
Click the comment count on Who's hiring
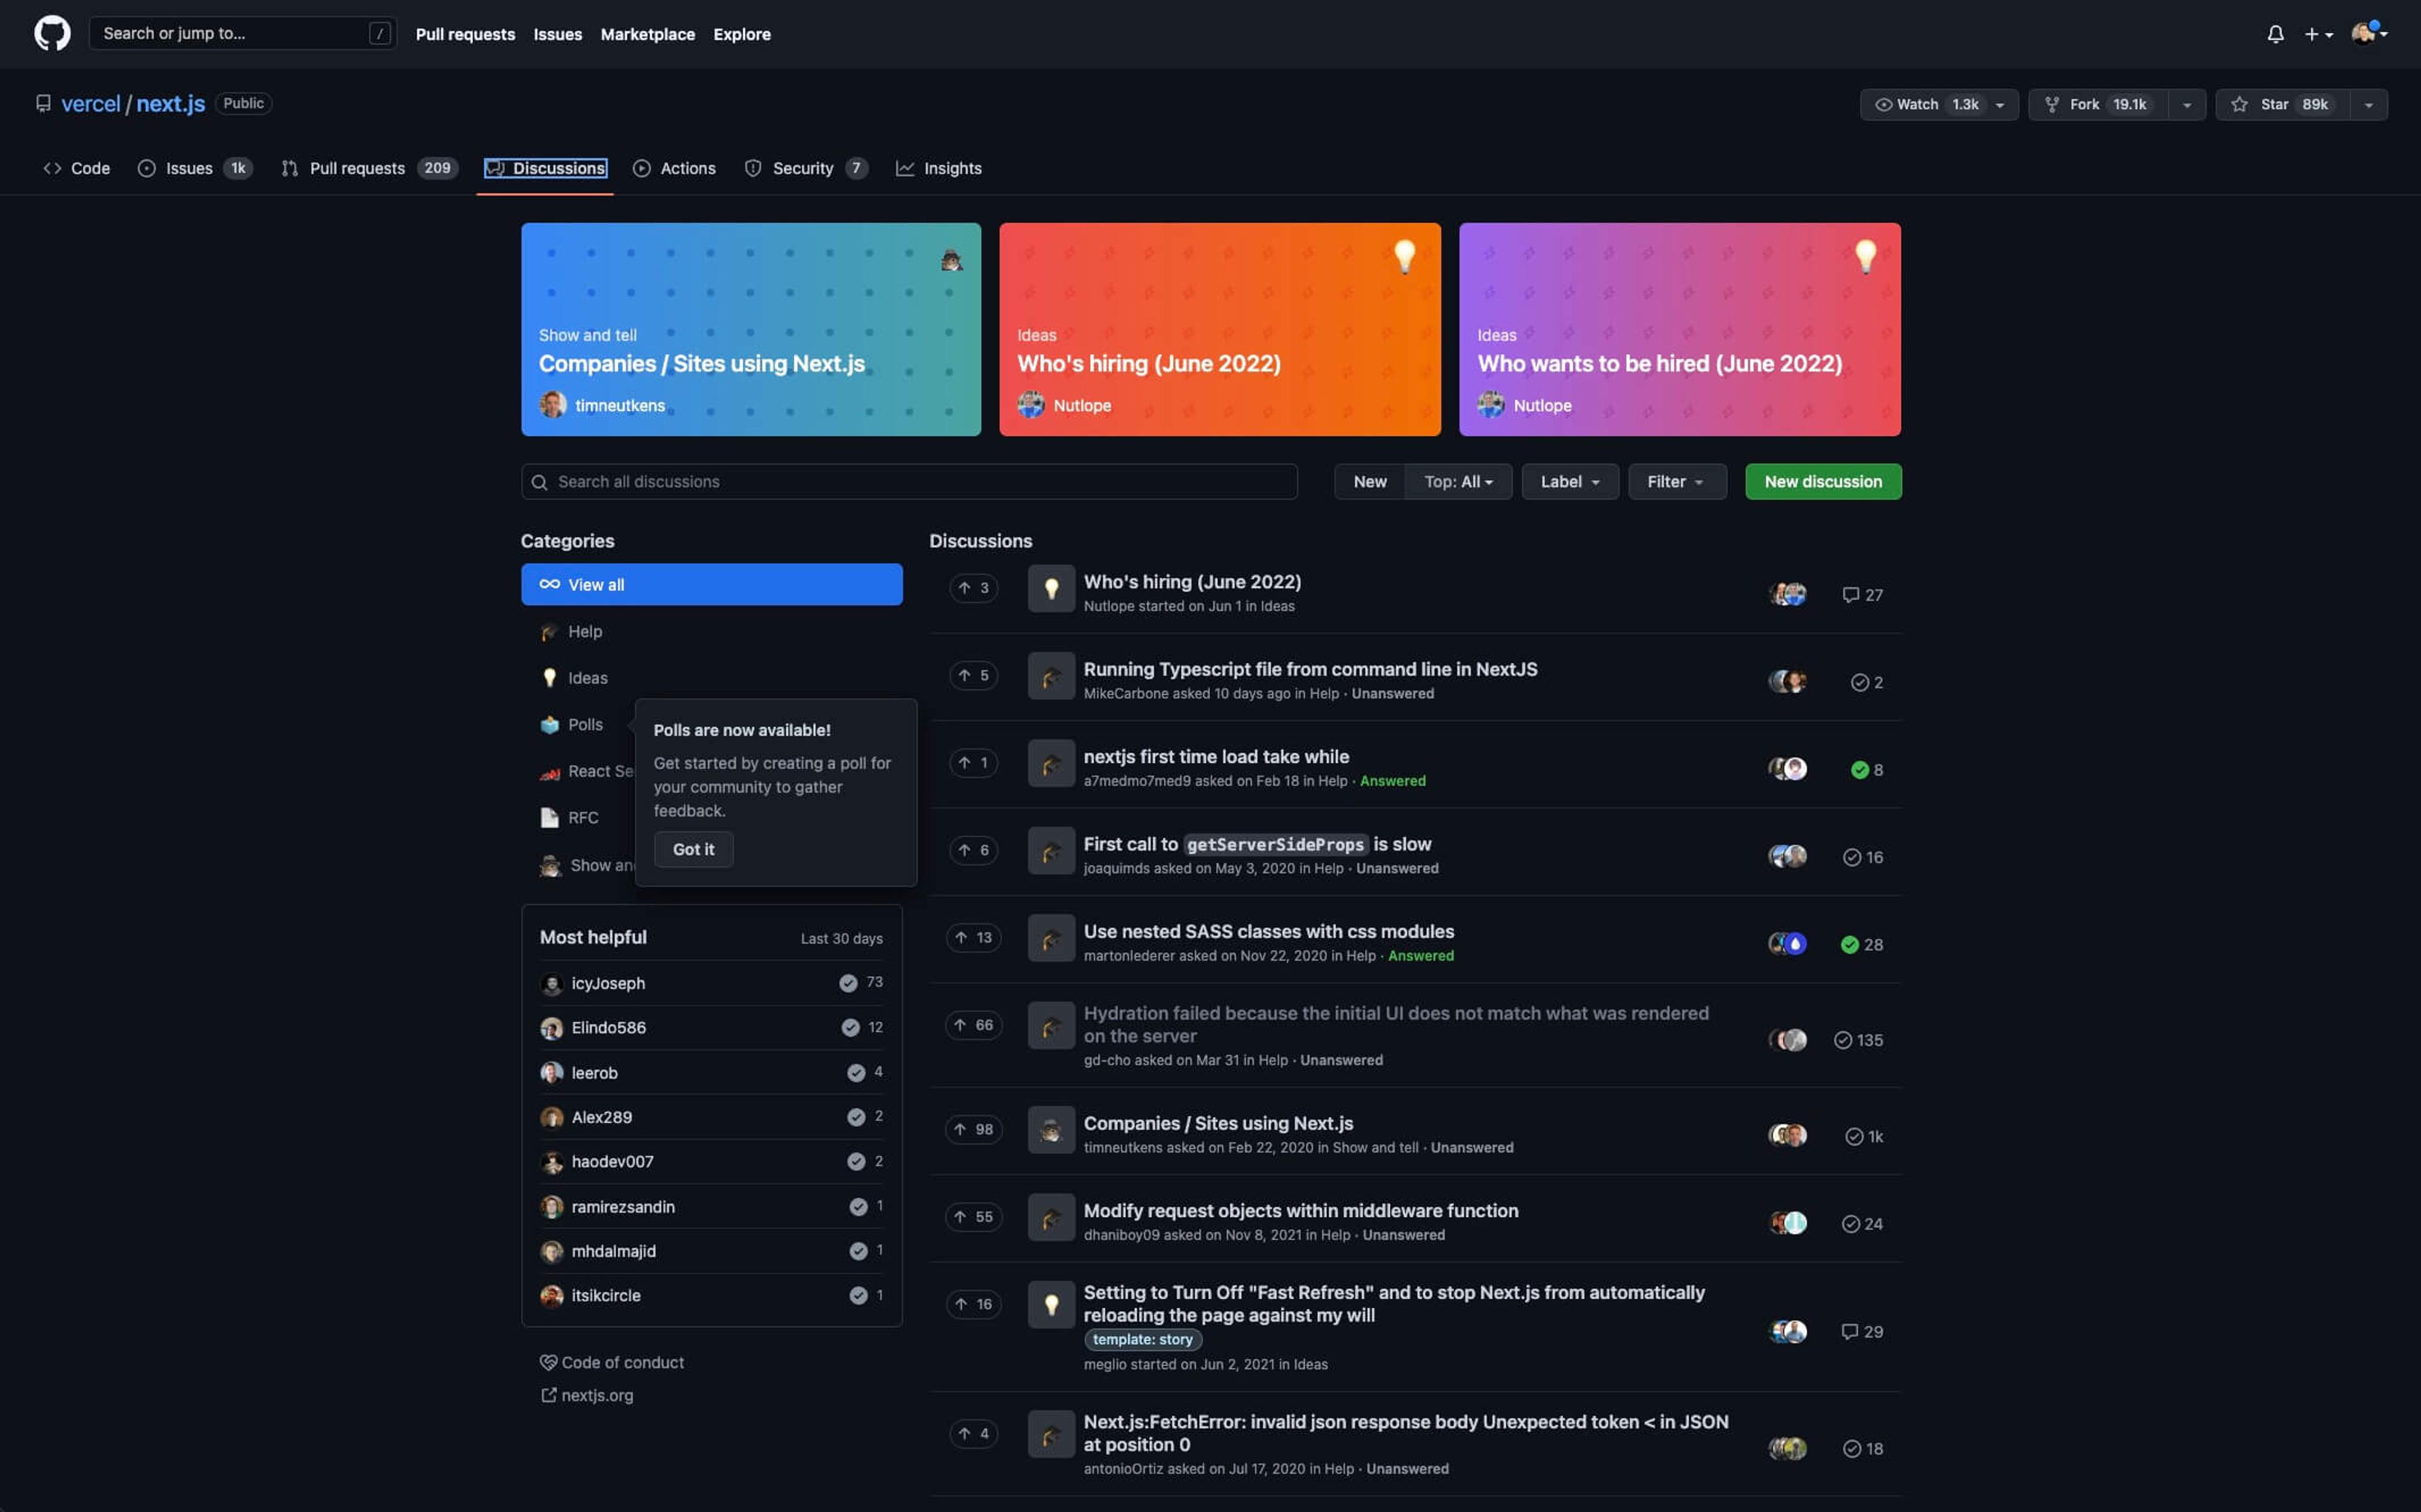(1862, 595)
